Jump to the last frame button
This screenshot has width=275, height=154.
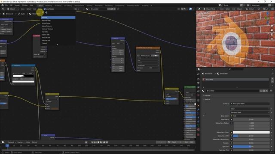107,142
